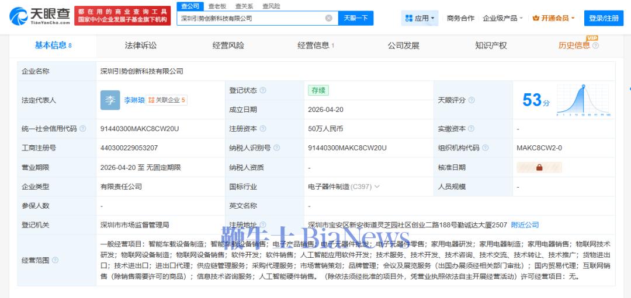631x298 pixels.
Task: Expand the 开通会员 dropdown arrow
Action: coord(573,18)
